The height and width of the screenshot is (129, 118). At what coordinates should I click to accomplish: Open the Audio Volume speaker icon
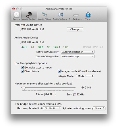(x=60, y=15)
